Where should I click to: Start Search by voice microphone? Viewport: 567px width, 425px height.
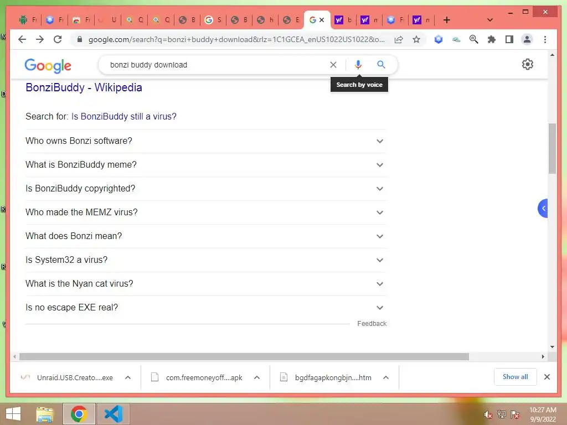358,65
